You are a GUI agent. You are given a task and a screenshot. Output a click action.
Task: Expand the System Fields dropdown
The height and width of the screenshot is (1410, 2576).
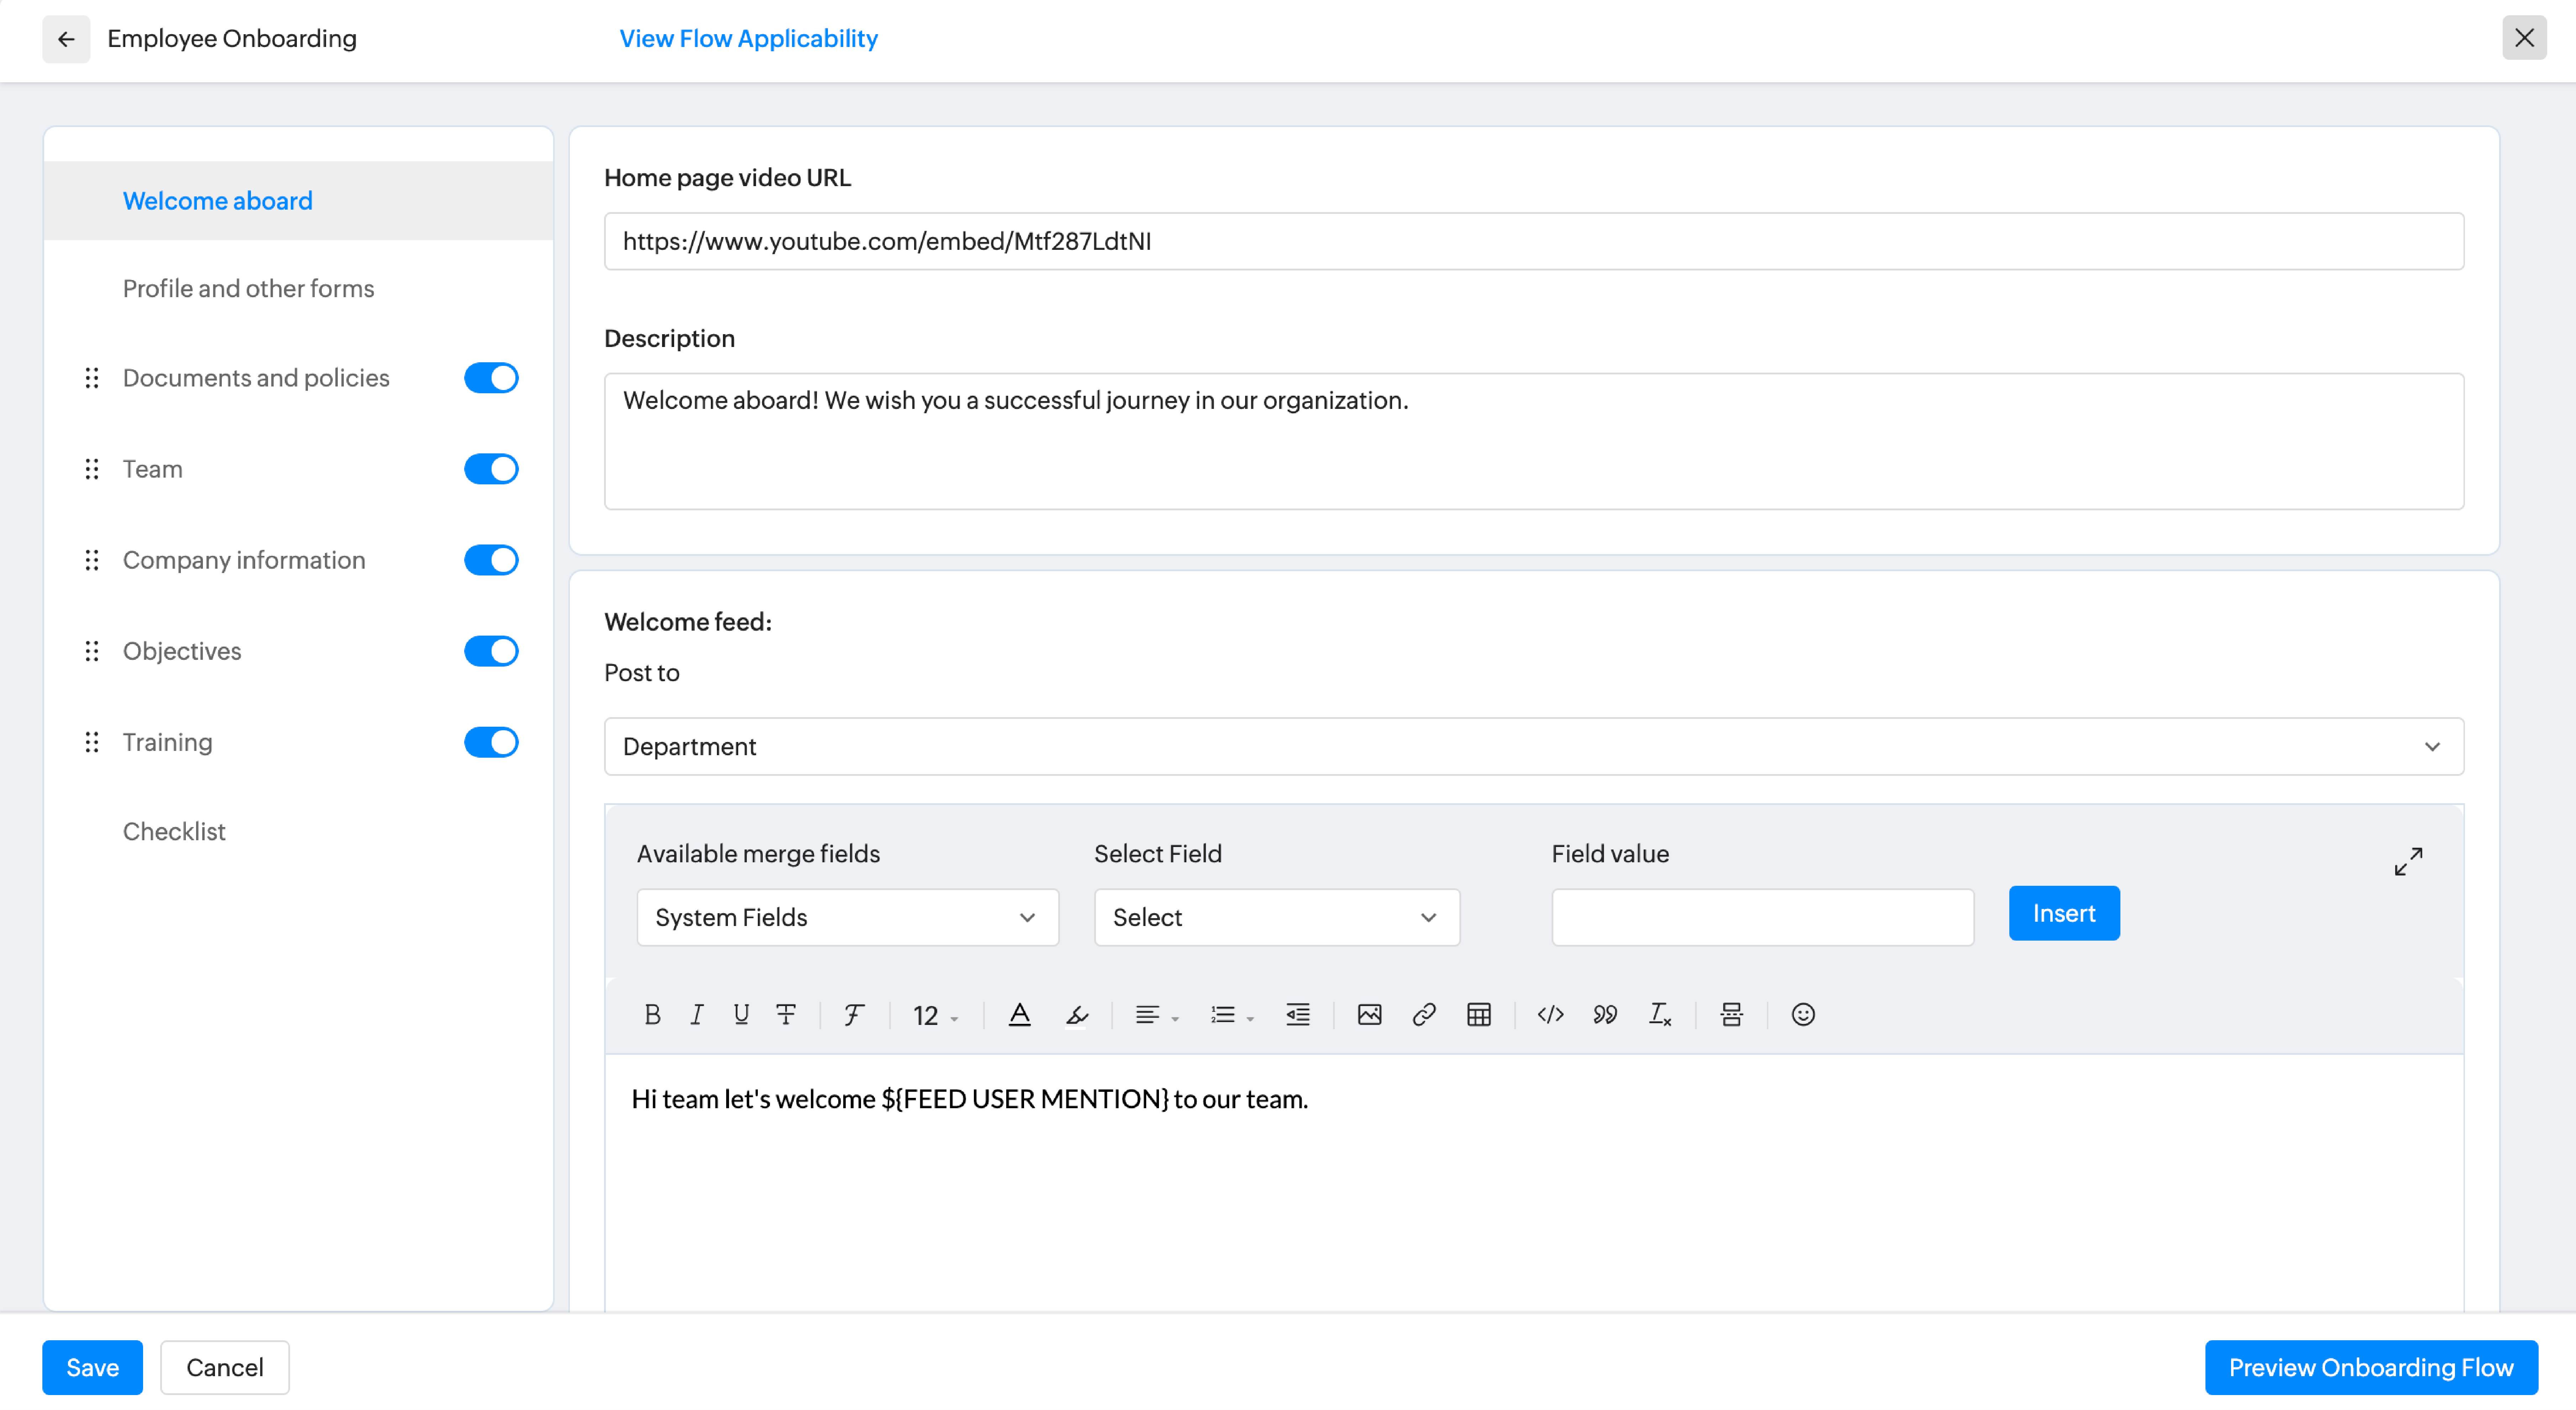847,917
